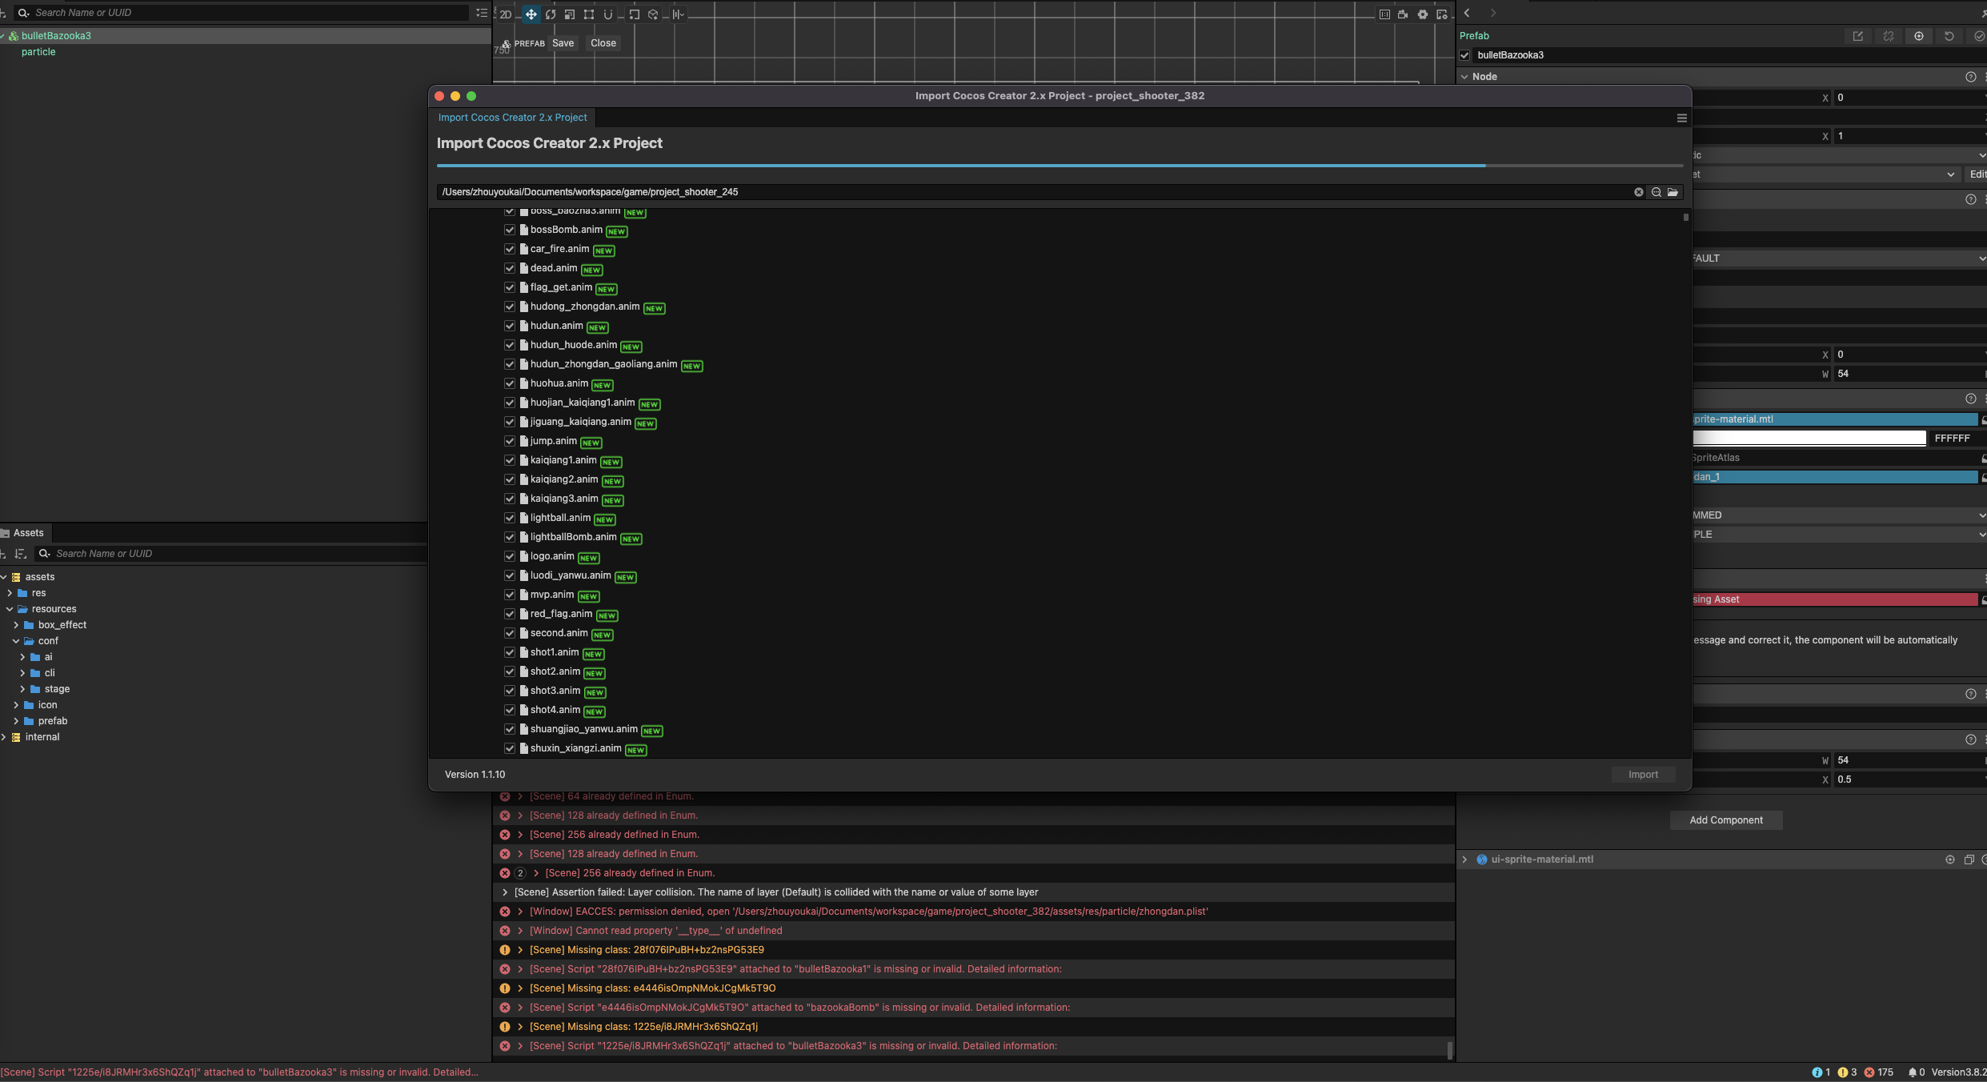Click the unlink prefab icon
This screenshot has height=1082, width=1987.
coord(1889,36)
